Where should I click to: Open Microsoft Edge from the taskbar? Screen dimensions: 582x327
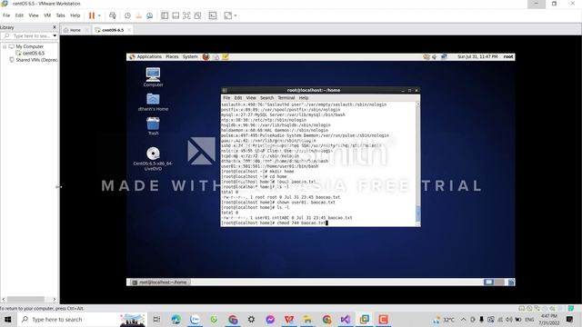click(x=176, y=319)
